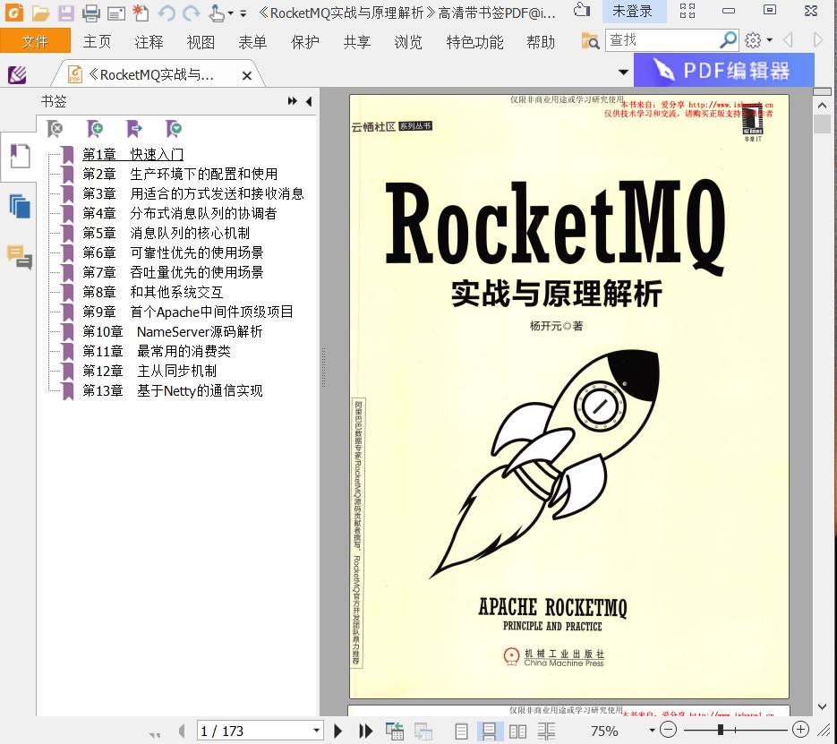Collapse the 书签 panel with left arrow
The width and height of the screenshot is (837, 744).
tap(309, 101)
